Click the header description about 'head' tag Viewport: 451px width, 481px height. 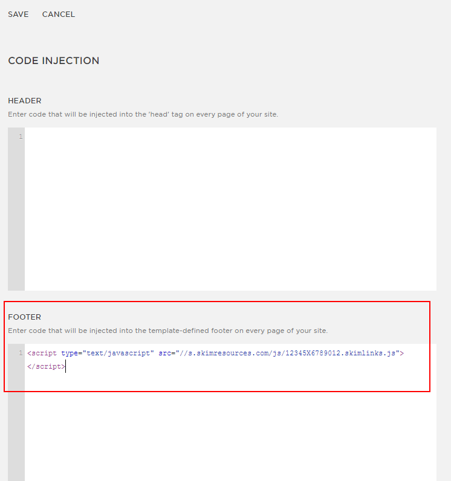(x=143, y=114)
